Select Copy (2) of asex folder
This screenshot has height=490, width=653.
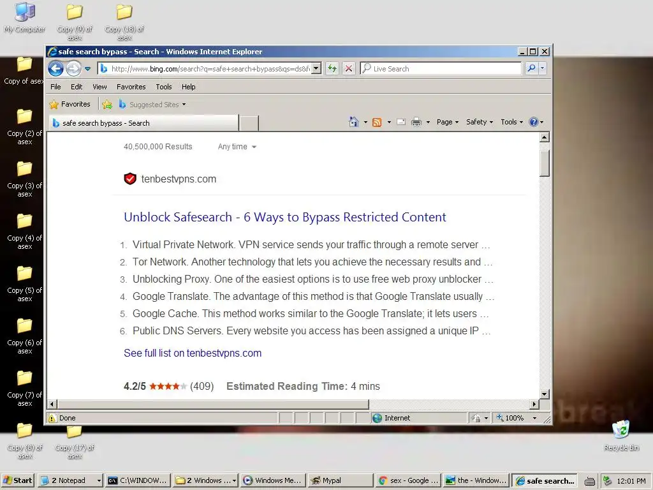point(25,127)
